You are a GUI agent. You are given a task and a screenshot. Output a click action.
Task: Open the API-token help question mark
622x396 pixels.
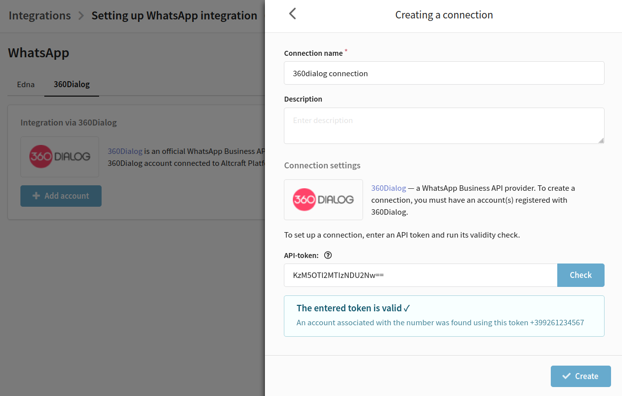tap(328, 255)
